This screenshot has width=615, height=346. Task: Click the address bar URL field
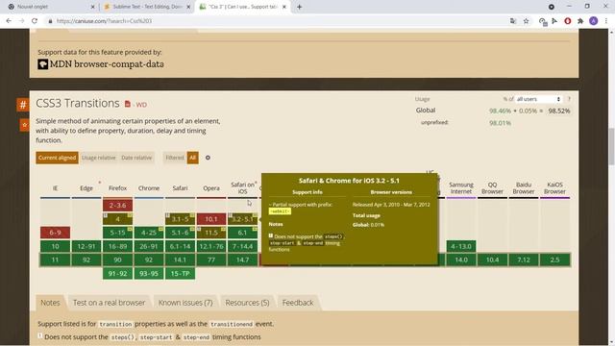click(275, 21)
